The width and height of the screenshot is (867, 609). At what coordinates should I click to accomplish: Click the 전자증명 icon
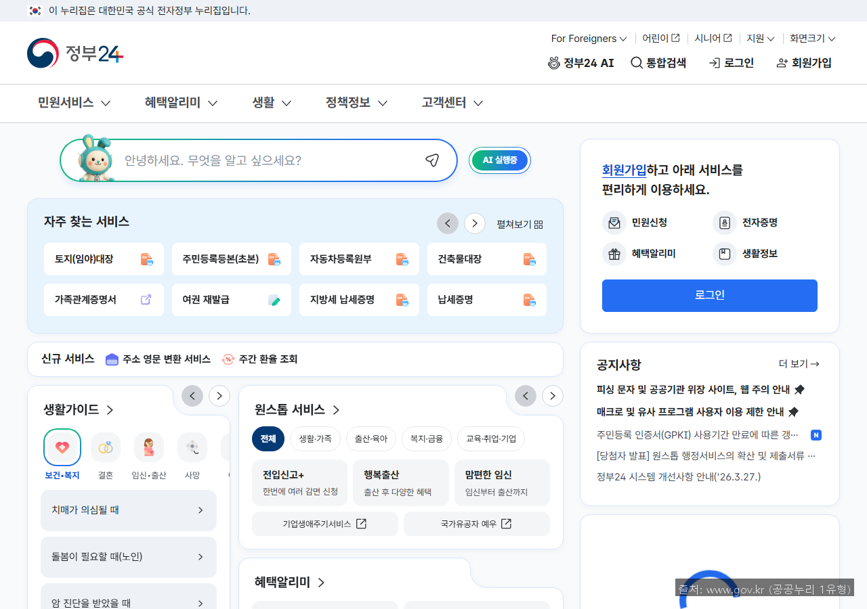(724, 222)
